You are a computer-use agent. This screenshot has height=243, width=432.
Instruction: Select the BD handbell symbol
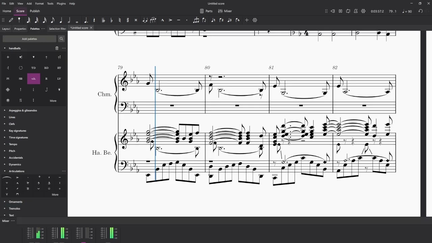pyautogui.click(x=46, y=68)
